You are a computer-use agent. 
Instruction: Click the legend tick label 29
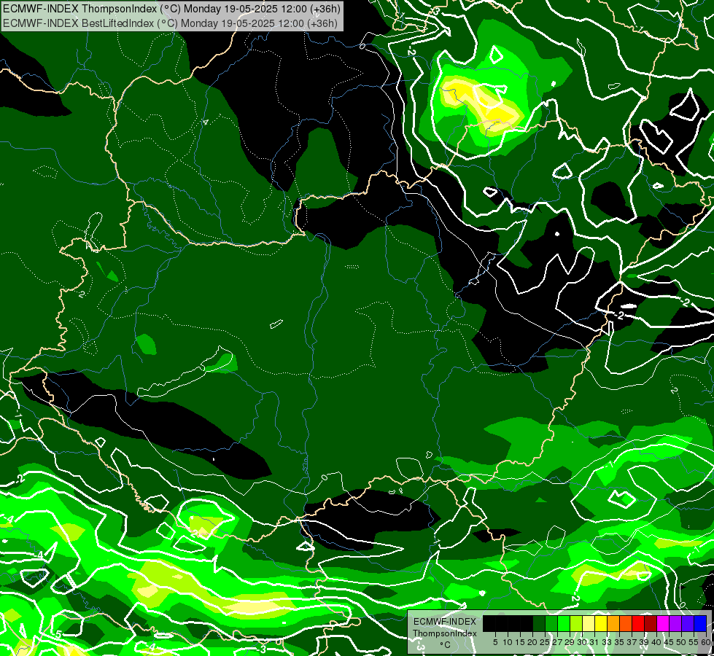click(570, 642)
